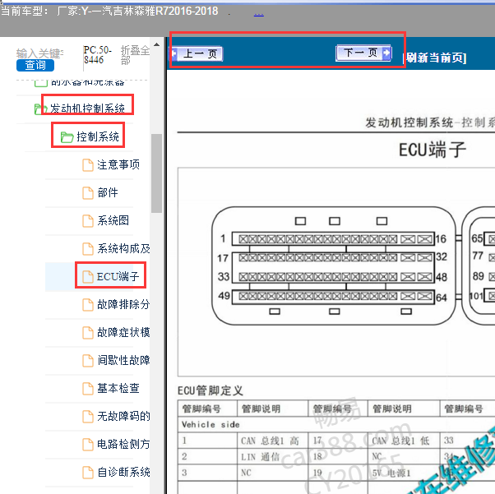Click the tree panel scrollbar thumb
Screen dimensions: 495x494
(x=156, y=173)
